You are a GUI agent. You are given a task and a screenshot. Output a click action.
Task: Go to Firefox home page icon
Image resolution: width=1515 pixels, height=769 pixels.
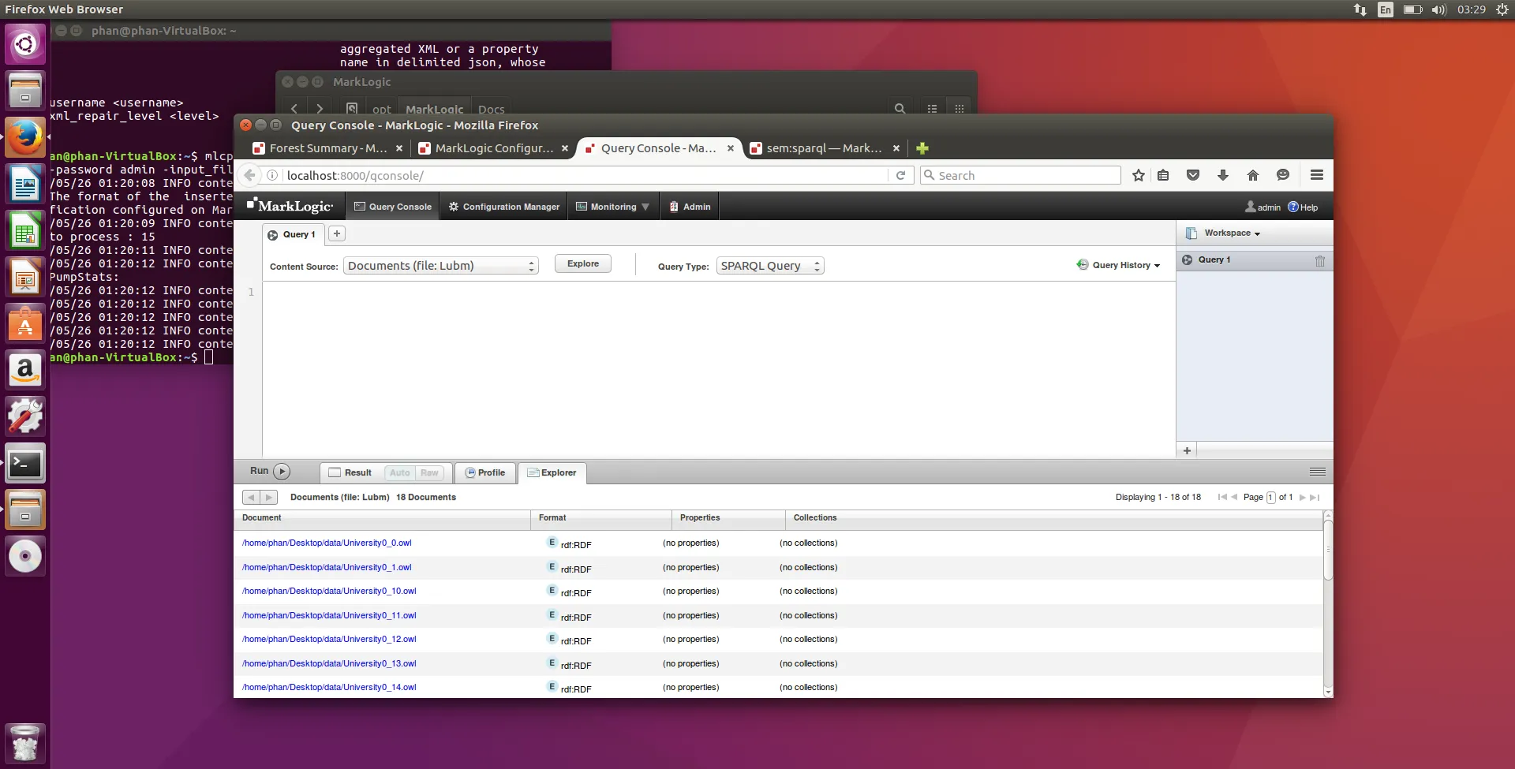[x=1253, y=175]
